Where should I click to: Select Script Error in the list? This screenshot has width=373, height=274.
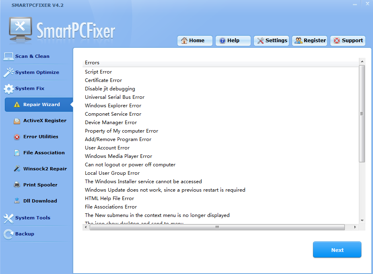[98, 72]
